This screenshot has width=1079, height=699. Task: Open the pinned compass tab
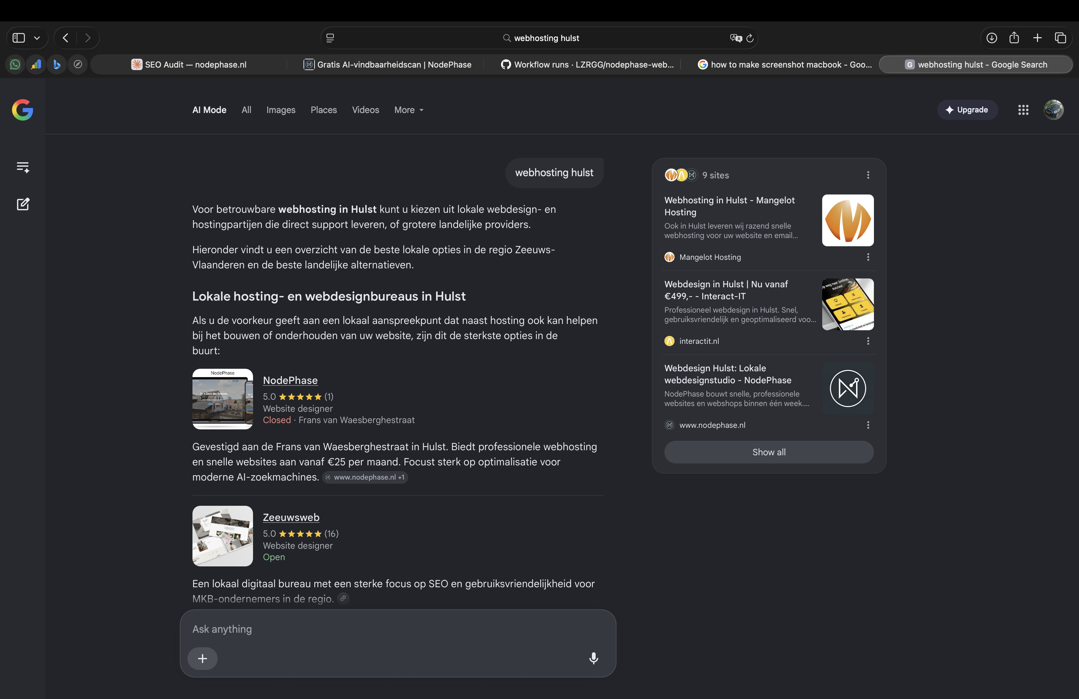click(x=78, y=64)
